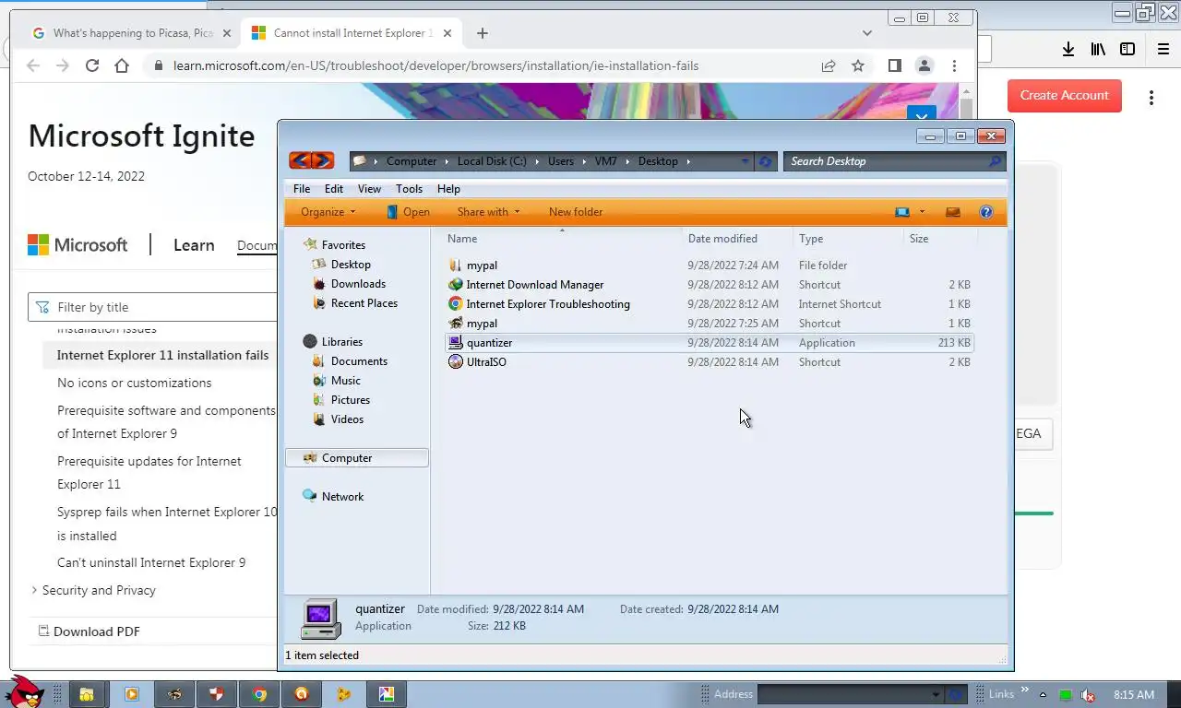The height and width of the screenshot is (708, 1181).
Task: Select Recent Places under Favorites
Action: point(364,303)
